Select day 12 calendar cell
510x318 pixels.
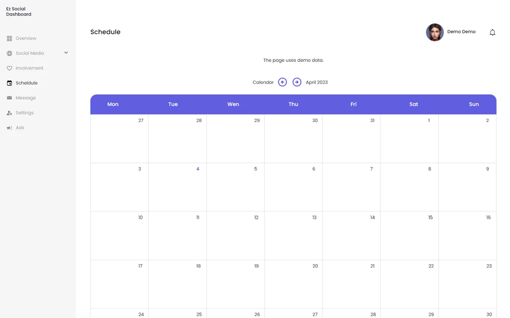click(x=235, y=236)
